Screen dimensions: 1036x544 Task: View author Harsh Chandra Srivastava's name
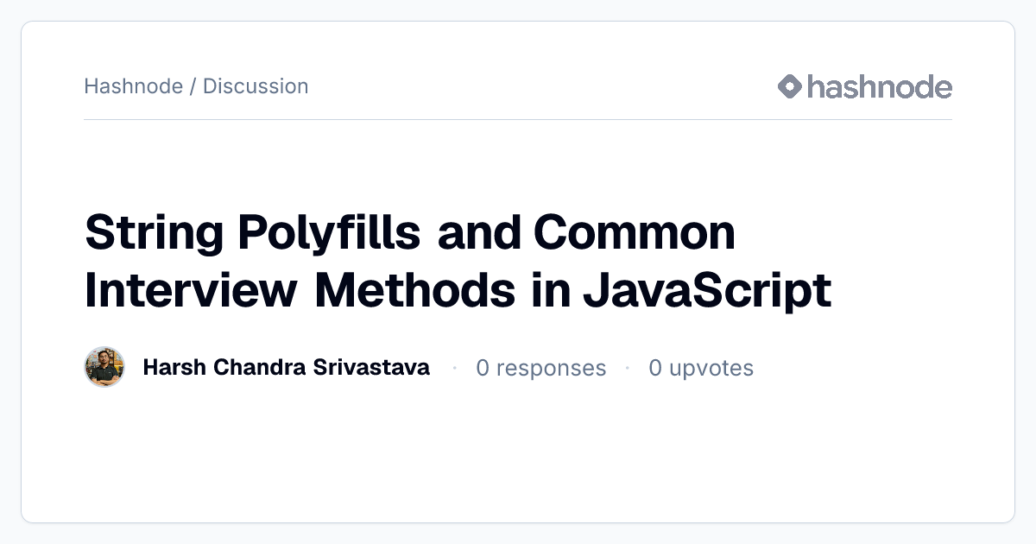[x=286, y=368]
